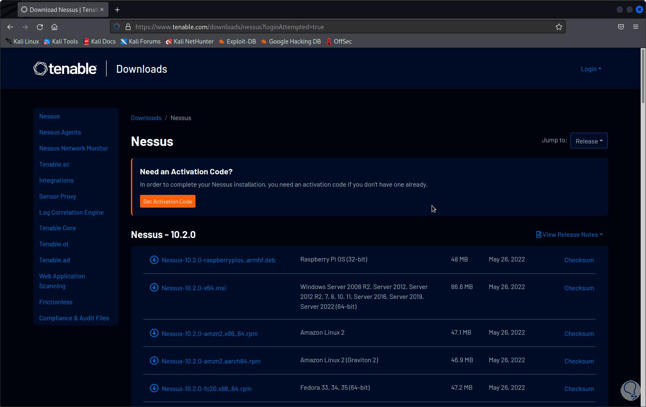The image size is (646, 407).
Task: Click the page vertical scrollbar
Action: click(643, 76)
